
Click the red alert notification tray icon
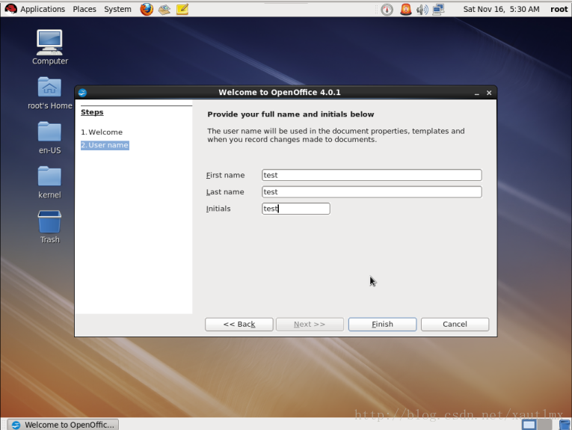(406, 10)
